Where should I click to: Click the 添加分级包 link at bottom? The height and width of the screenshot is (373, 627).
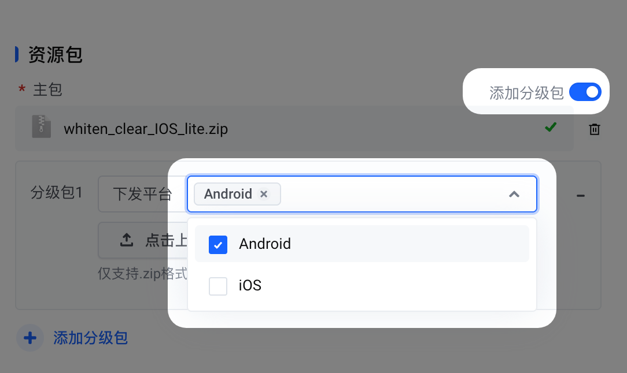coord(90,338)
